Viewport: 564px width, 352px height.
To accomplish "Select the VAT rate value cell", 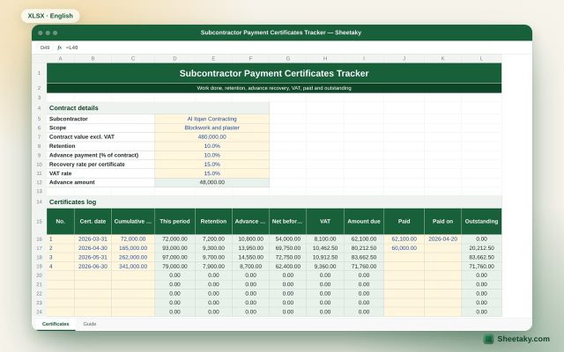I will [211, 173].
